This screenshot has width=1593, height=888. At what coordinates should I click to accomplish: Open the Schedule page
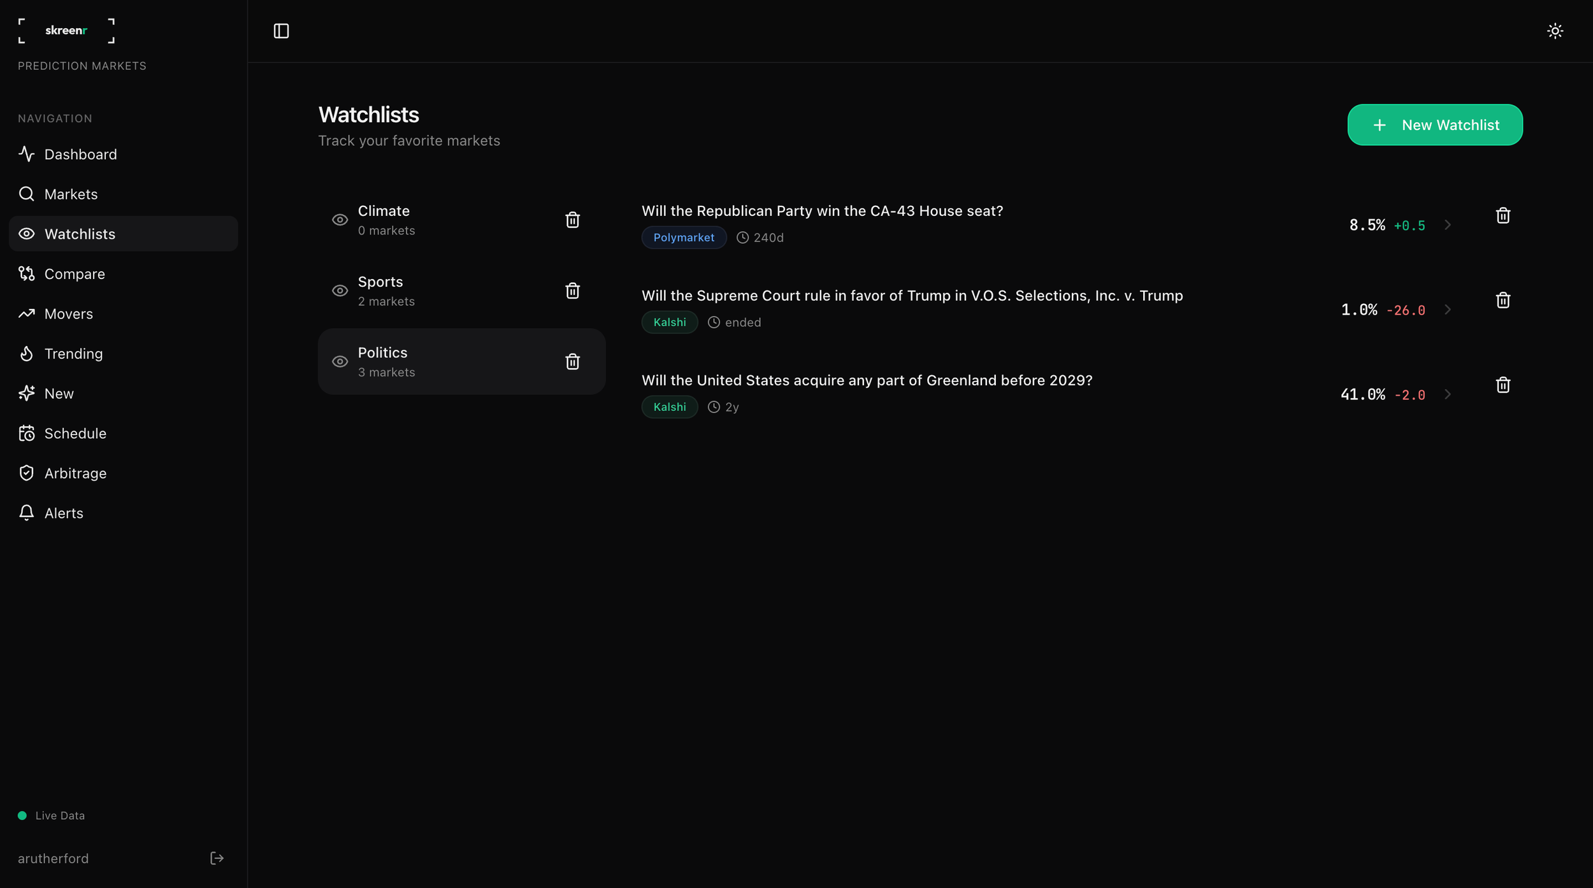tap(124, 433)
